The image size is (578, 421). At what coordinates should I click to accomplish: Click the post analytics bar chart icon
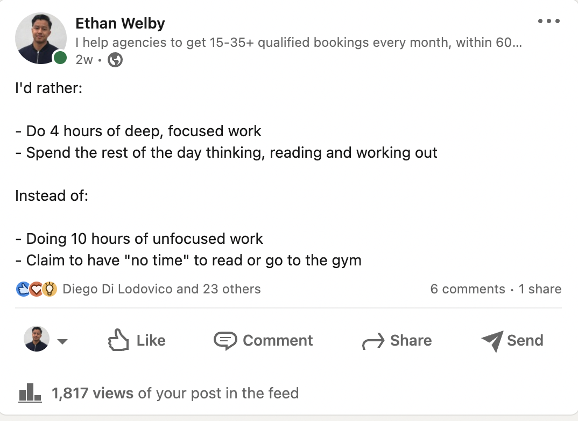tap(30, 393)
